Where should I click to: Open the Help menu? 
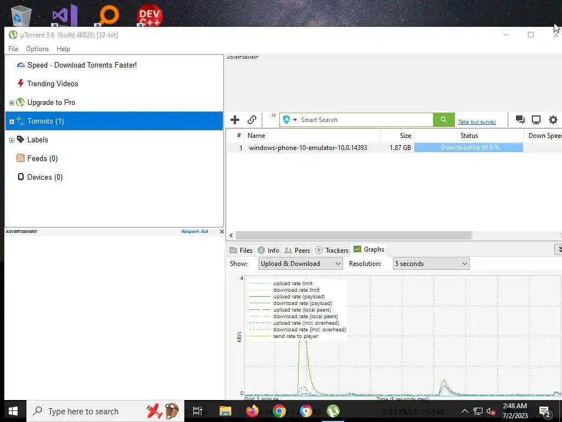point(63,49)
